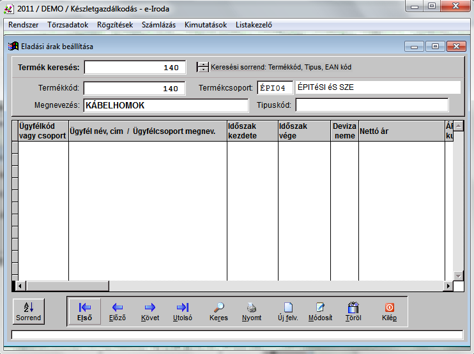474x354 pixels.
Task: Click into the Termék keresés field
Action: coord(135,68)
